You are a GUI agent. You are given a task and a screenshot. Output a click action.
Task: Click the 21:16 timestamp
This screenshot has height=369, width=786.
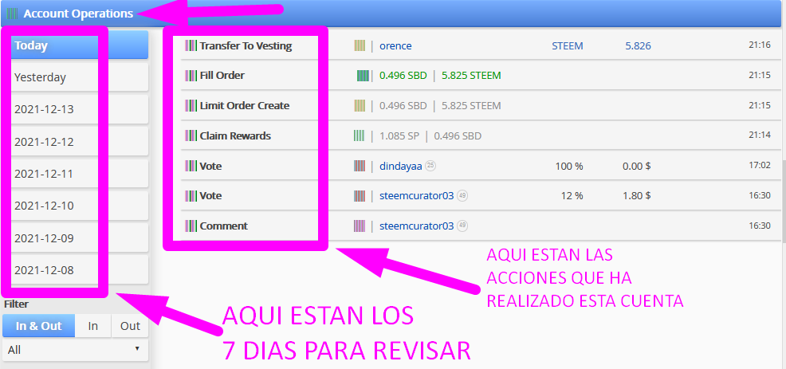point(760,45)
